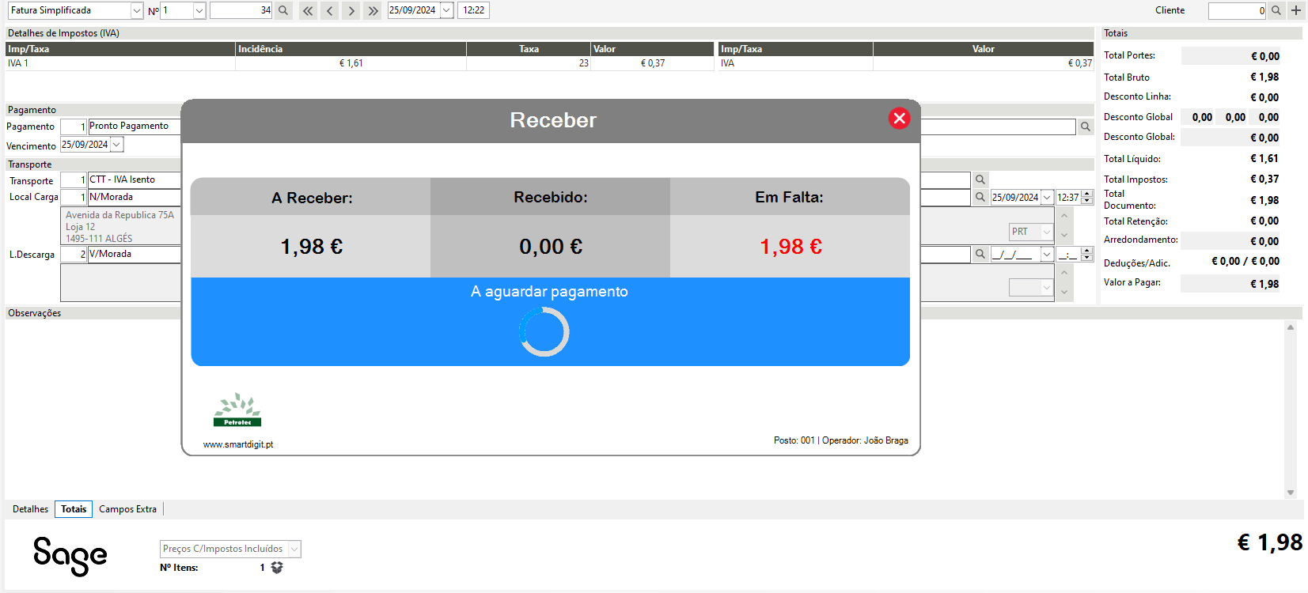This screenshot has width=1308, height=593.
Task: Open L.Descarga date dropdown
Action: click(1047, 254)
